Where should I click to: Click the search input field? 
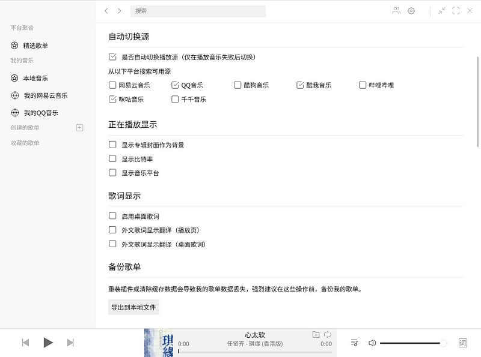pyautogui.click(x=198, y=11)
